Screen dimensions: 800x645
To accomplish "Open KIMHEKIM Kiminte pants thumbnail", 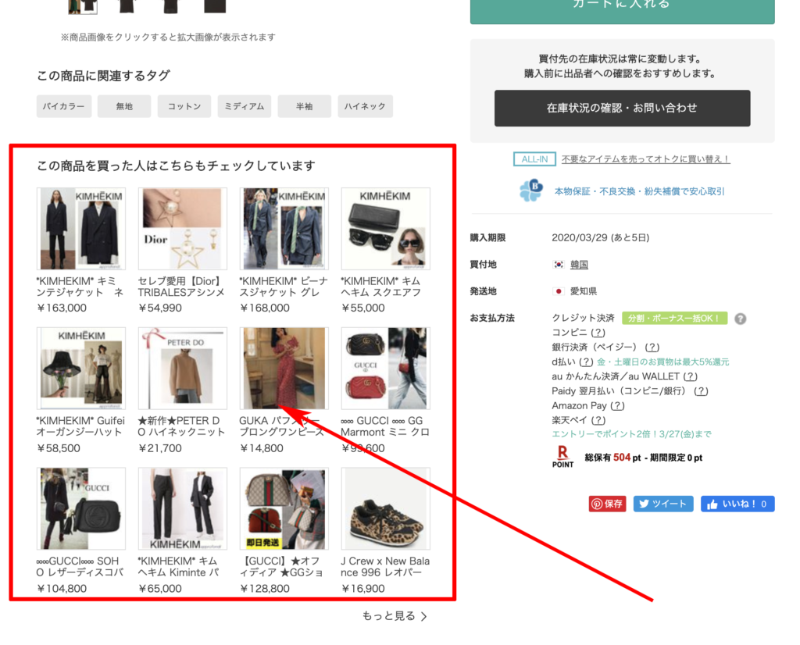I will click(x=183, y=508).
